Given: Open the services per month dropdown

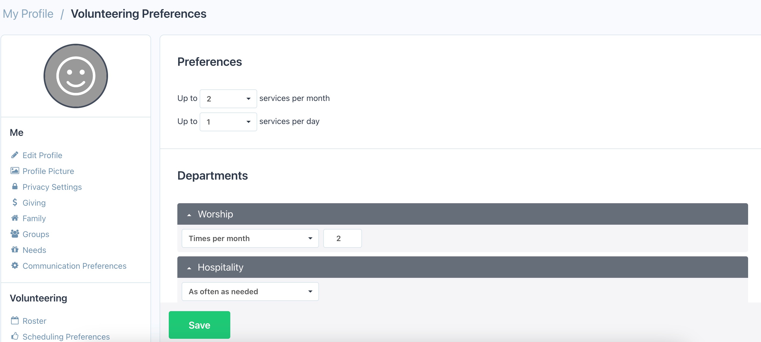Looking at the screenshot, I should coord(228,99).
